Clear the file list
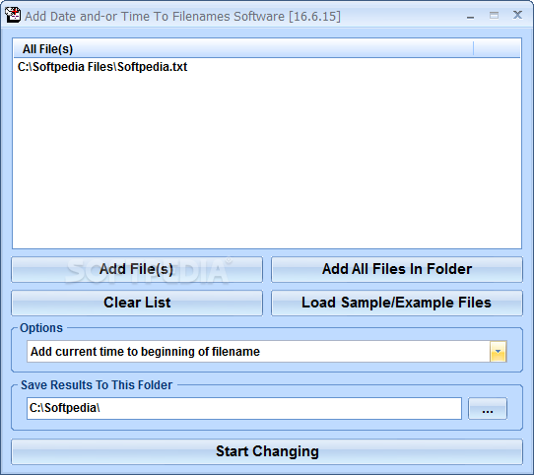534x475 pixels. pyautogui.click(x=137, y=303)
